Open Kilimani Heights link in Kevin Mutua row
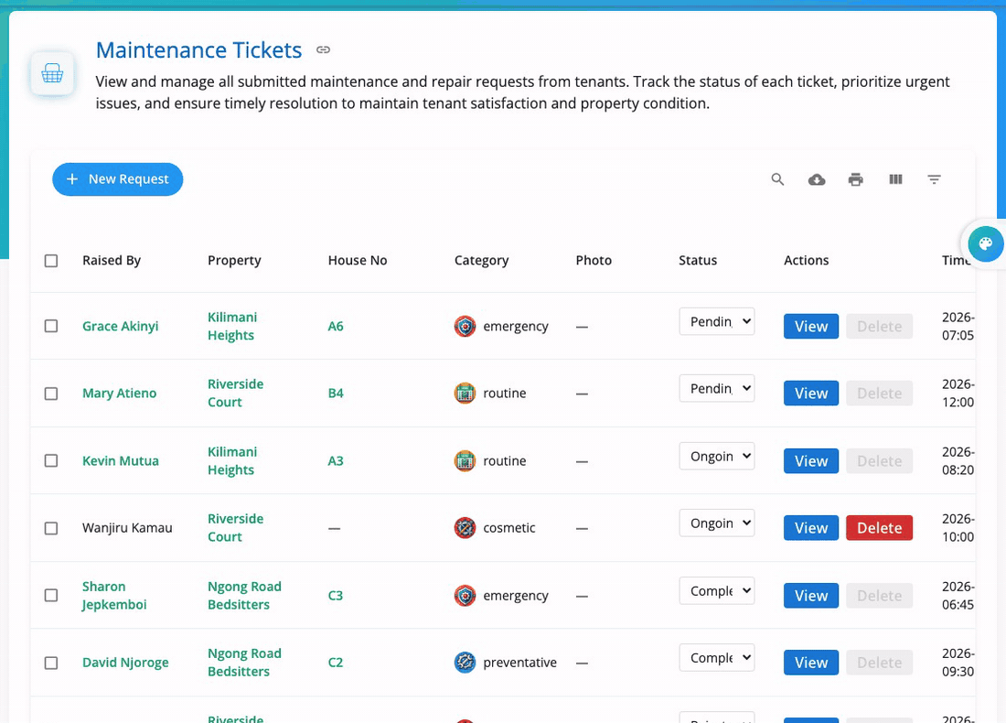The height and width of the screenshot is (723, 1006). click(232, 461)
